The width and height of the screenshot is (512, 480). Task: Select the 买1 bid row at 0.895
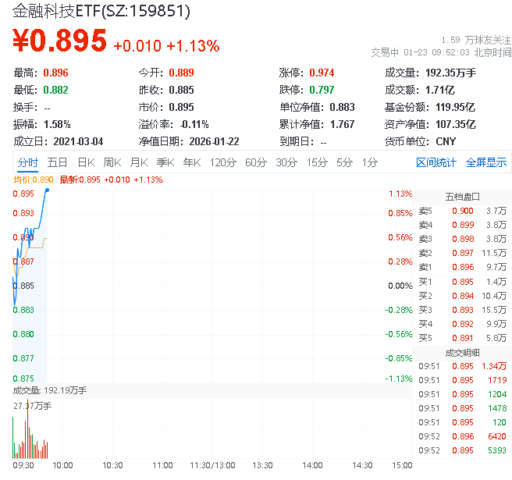click(x=462, y=281)
